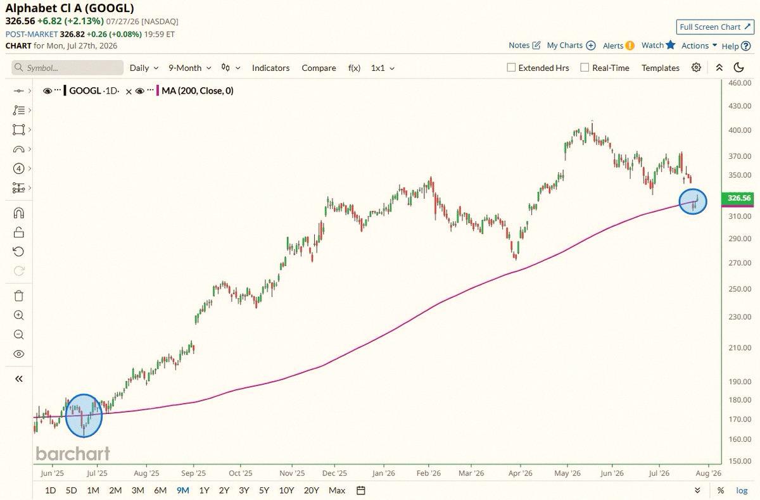Image resolution: width=760 pixels, height=500 pixels.
Task: Hide the MA 200 indicator eye
Action: click(140, 91)
